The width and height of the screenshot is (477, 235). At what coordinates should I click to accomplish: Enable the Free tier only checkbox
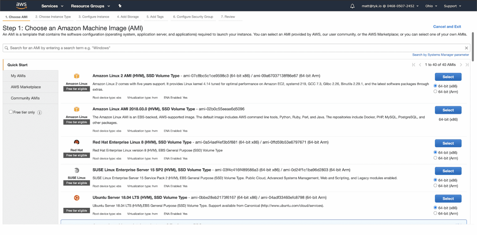[x=11, y=112]
